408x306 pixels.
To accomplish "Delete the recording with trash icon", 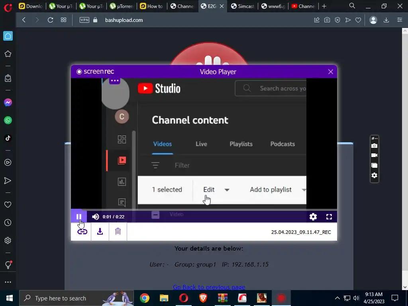I will 118,231.
